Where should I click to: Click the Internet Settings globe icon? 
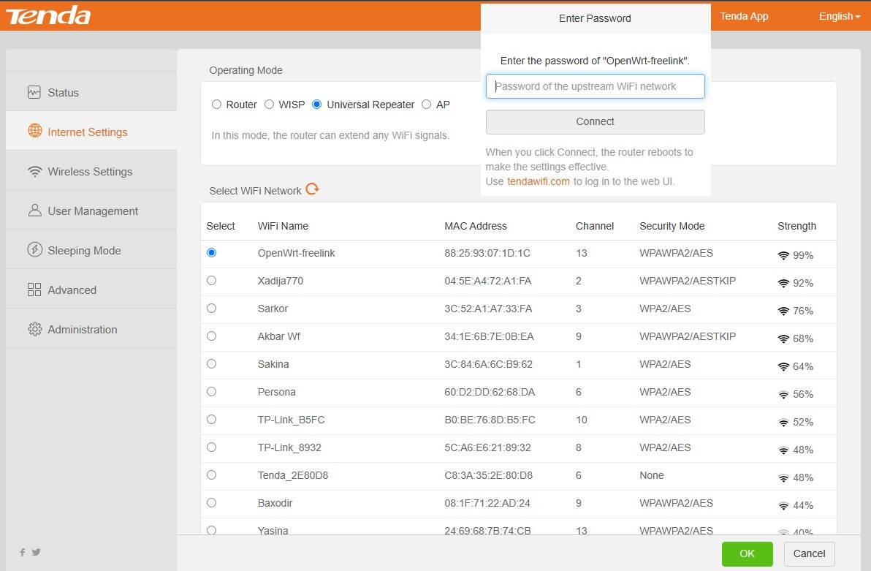point(34,132)
